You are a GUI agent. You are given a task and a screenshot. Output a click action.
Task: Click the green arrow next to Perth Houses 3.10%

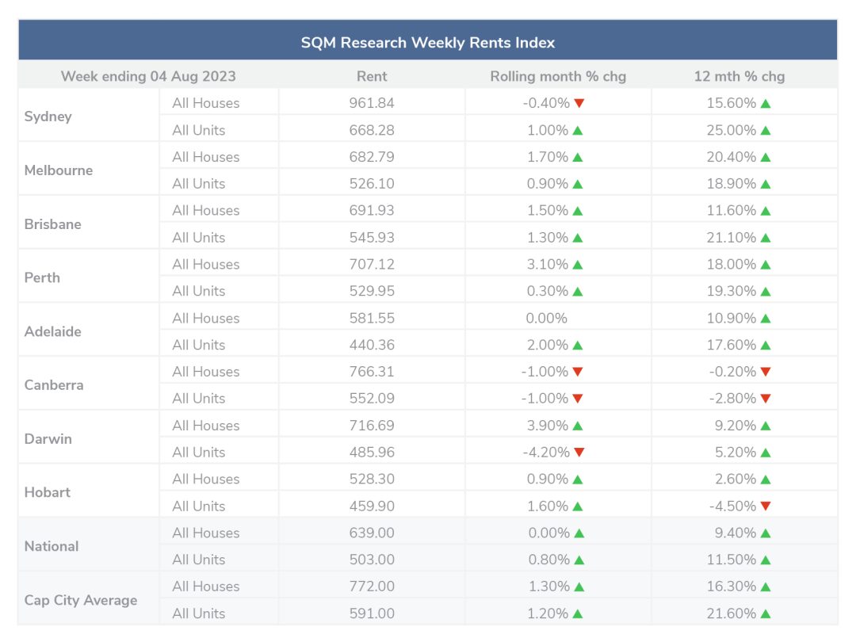click(x=578, y=265)
